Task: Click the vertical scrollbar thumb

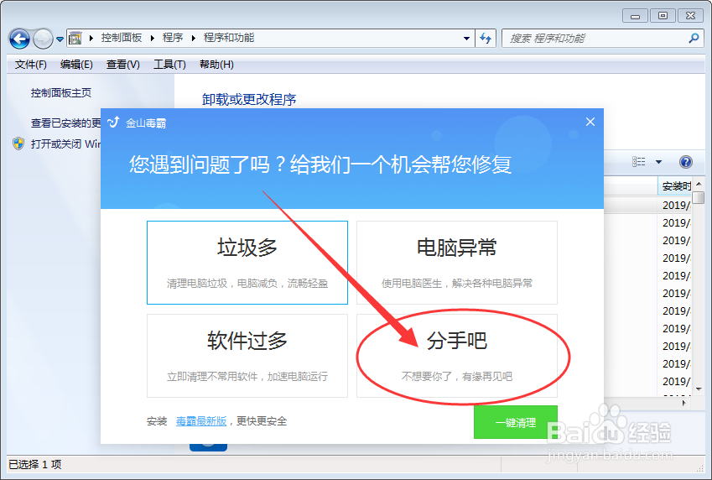Action: click(699, 198)
